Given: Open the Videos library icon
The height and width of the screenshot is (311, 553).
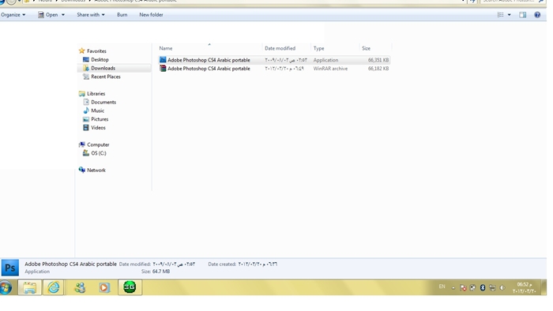Looking at the screenshot, I should point(85,128).
